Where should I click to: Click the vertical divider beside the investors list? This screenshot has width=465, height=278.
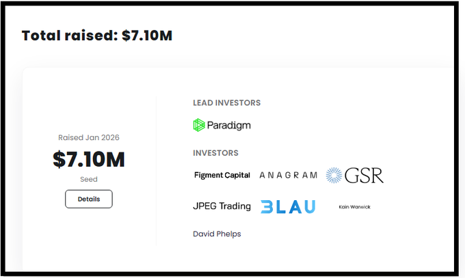tap(157, 171)
